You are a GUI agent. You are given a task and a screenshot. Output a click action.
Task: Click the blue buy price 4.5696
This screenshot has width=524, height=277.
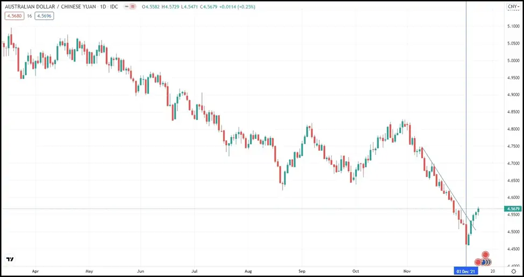click(x=44, y=16)
